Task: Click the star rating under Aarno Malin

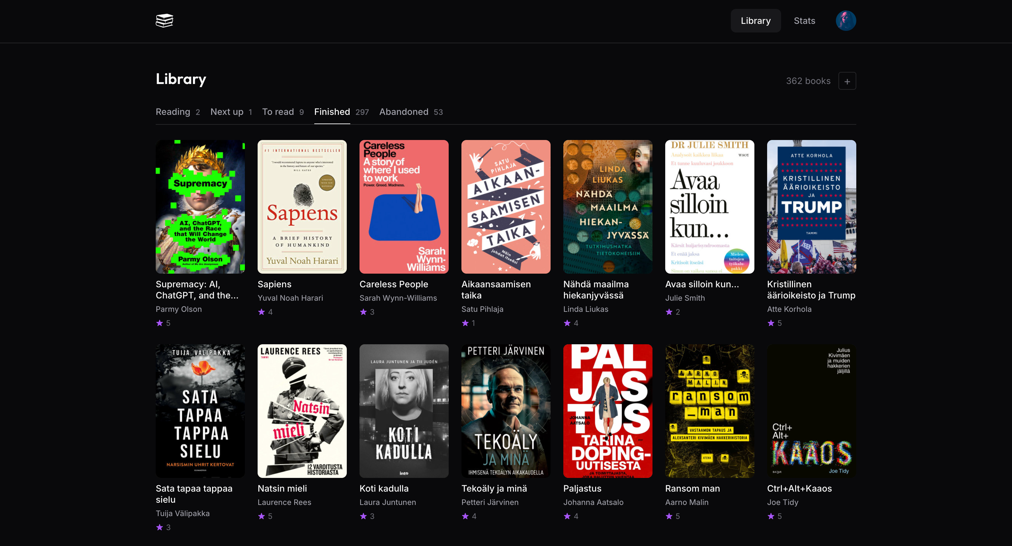Action: 673,516
